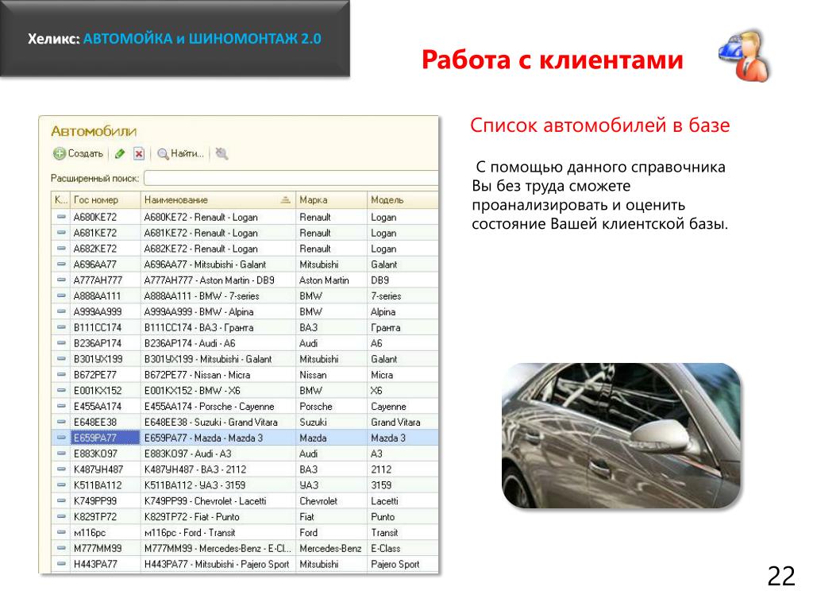The image size is (813, 610).
Task: Click plate number B301УХ199 cell
Action: [106, 359]
